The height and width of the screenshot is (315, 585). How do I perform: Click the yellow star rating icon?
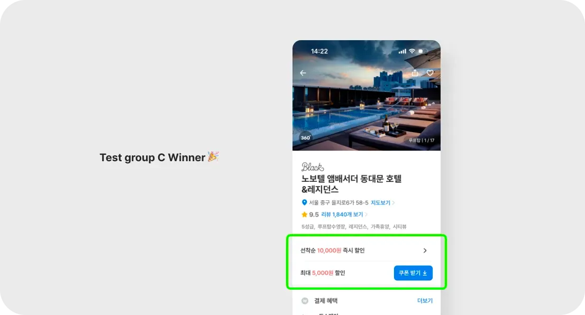[305, 215]
